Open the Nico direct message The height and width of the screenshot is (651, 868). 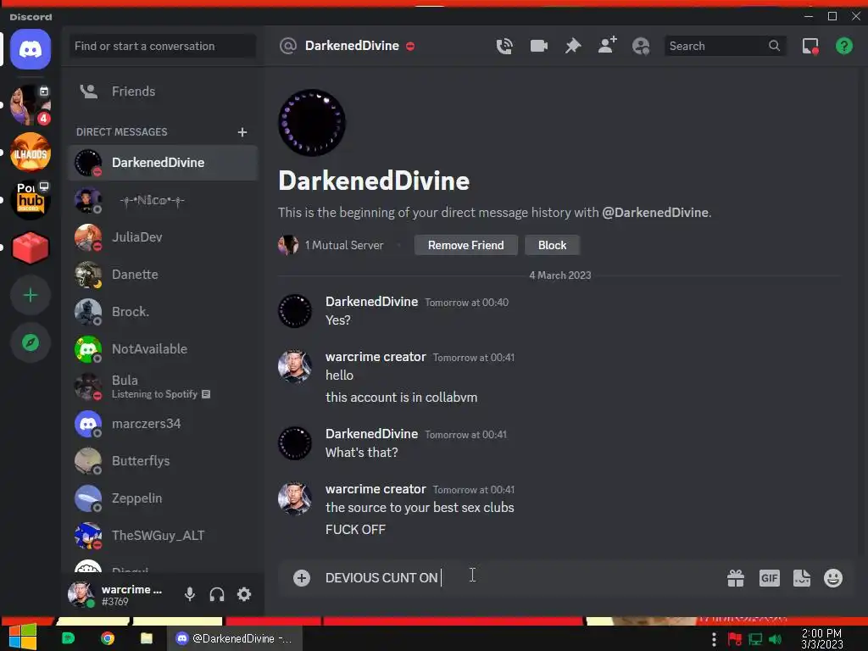(164, 200)
